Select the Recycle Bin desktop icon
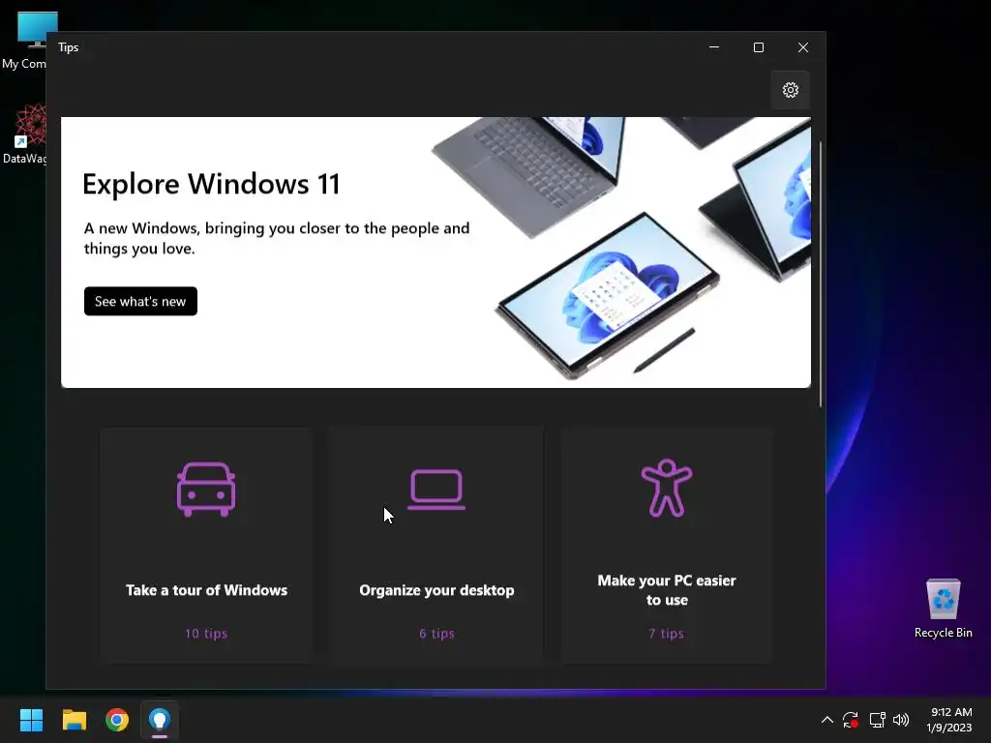 [943, 608]
